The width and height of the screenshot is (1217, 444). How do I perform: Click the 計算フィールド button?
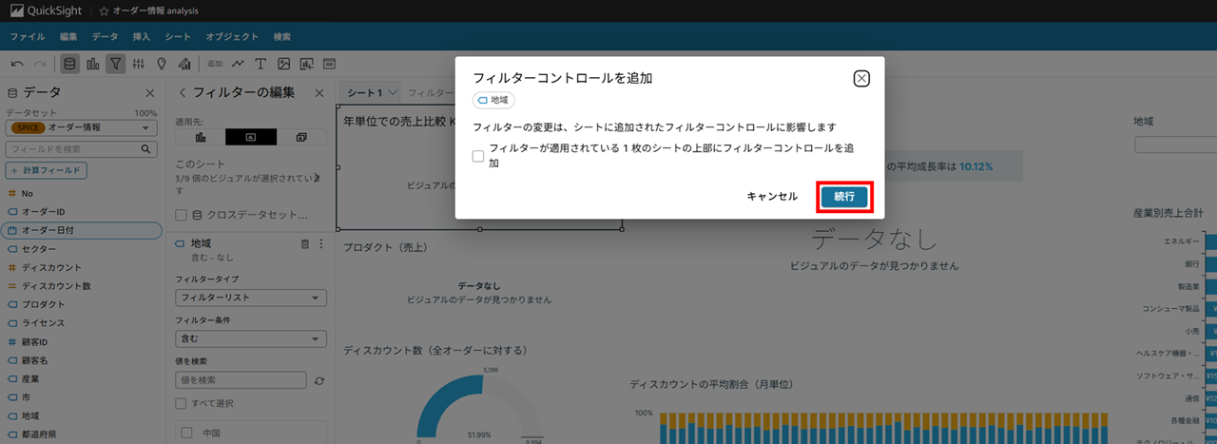coord(48,171)
